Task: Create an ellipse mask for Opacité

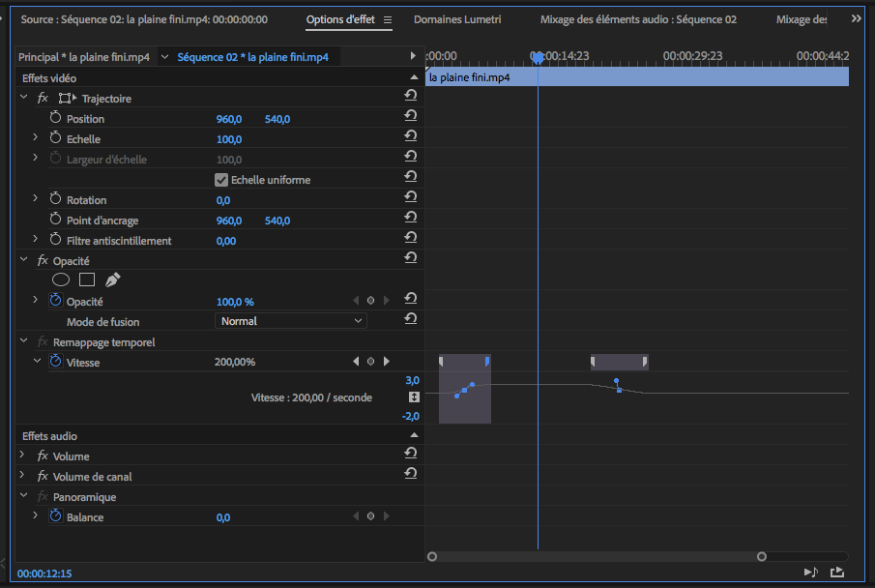Action: [x=61, y=279]
